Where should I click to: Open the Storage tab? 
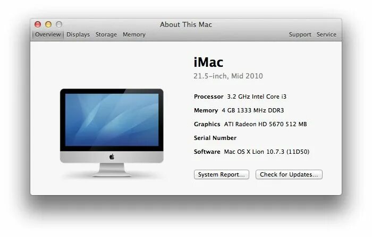coord(106,34)
